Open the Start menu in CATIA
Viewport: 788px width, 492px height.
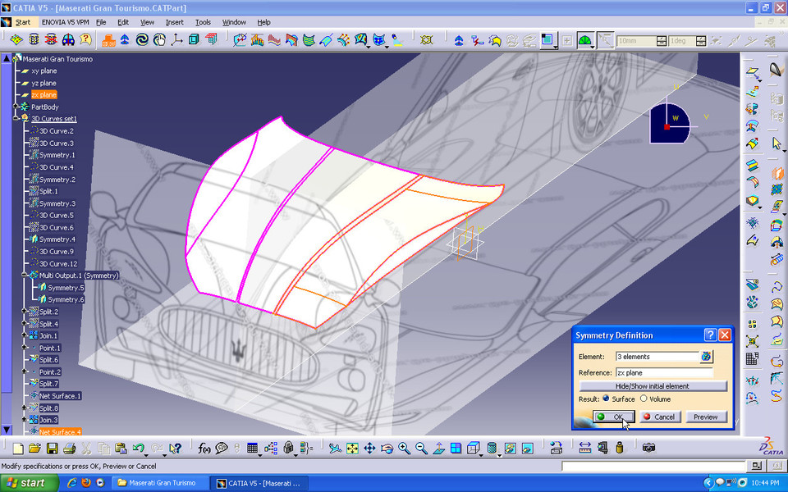pyautogui.click(x=22, y=22)
